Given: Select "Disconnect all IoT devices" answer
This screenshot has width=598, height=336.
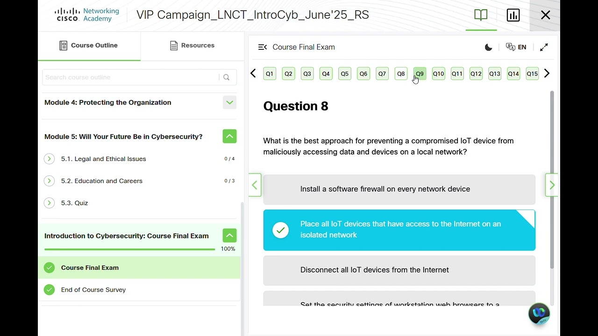Looking at the screenshot, I should (x=399, y=270).
